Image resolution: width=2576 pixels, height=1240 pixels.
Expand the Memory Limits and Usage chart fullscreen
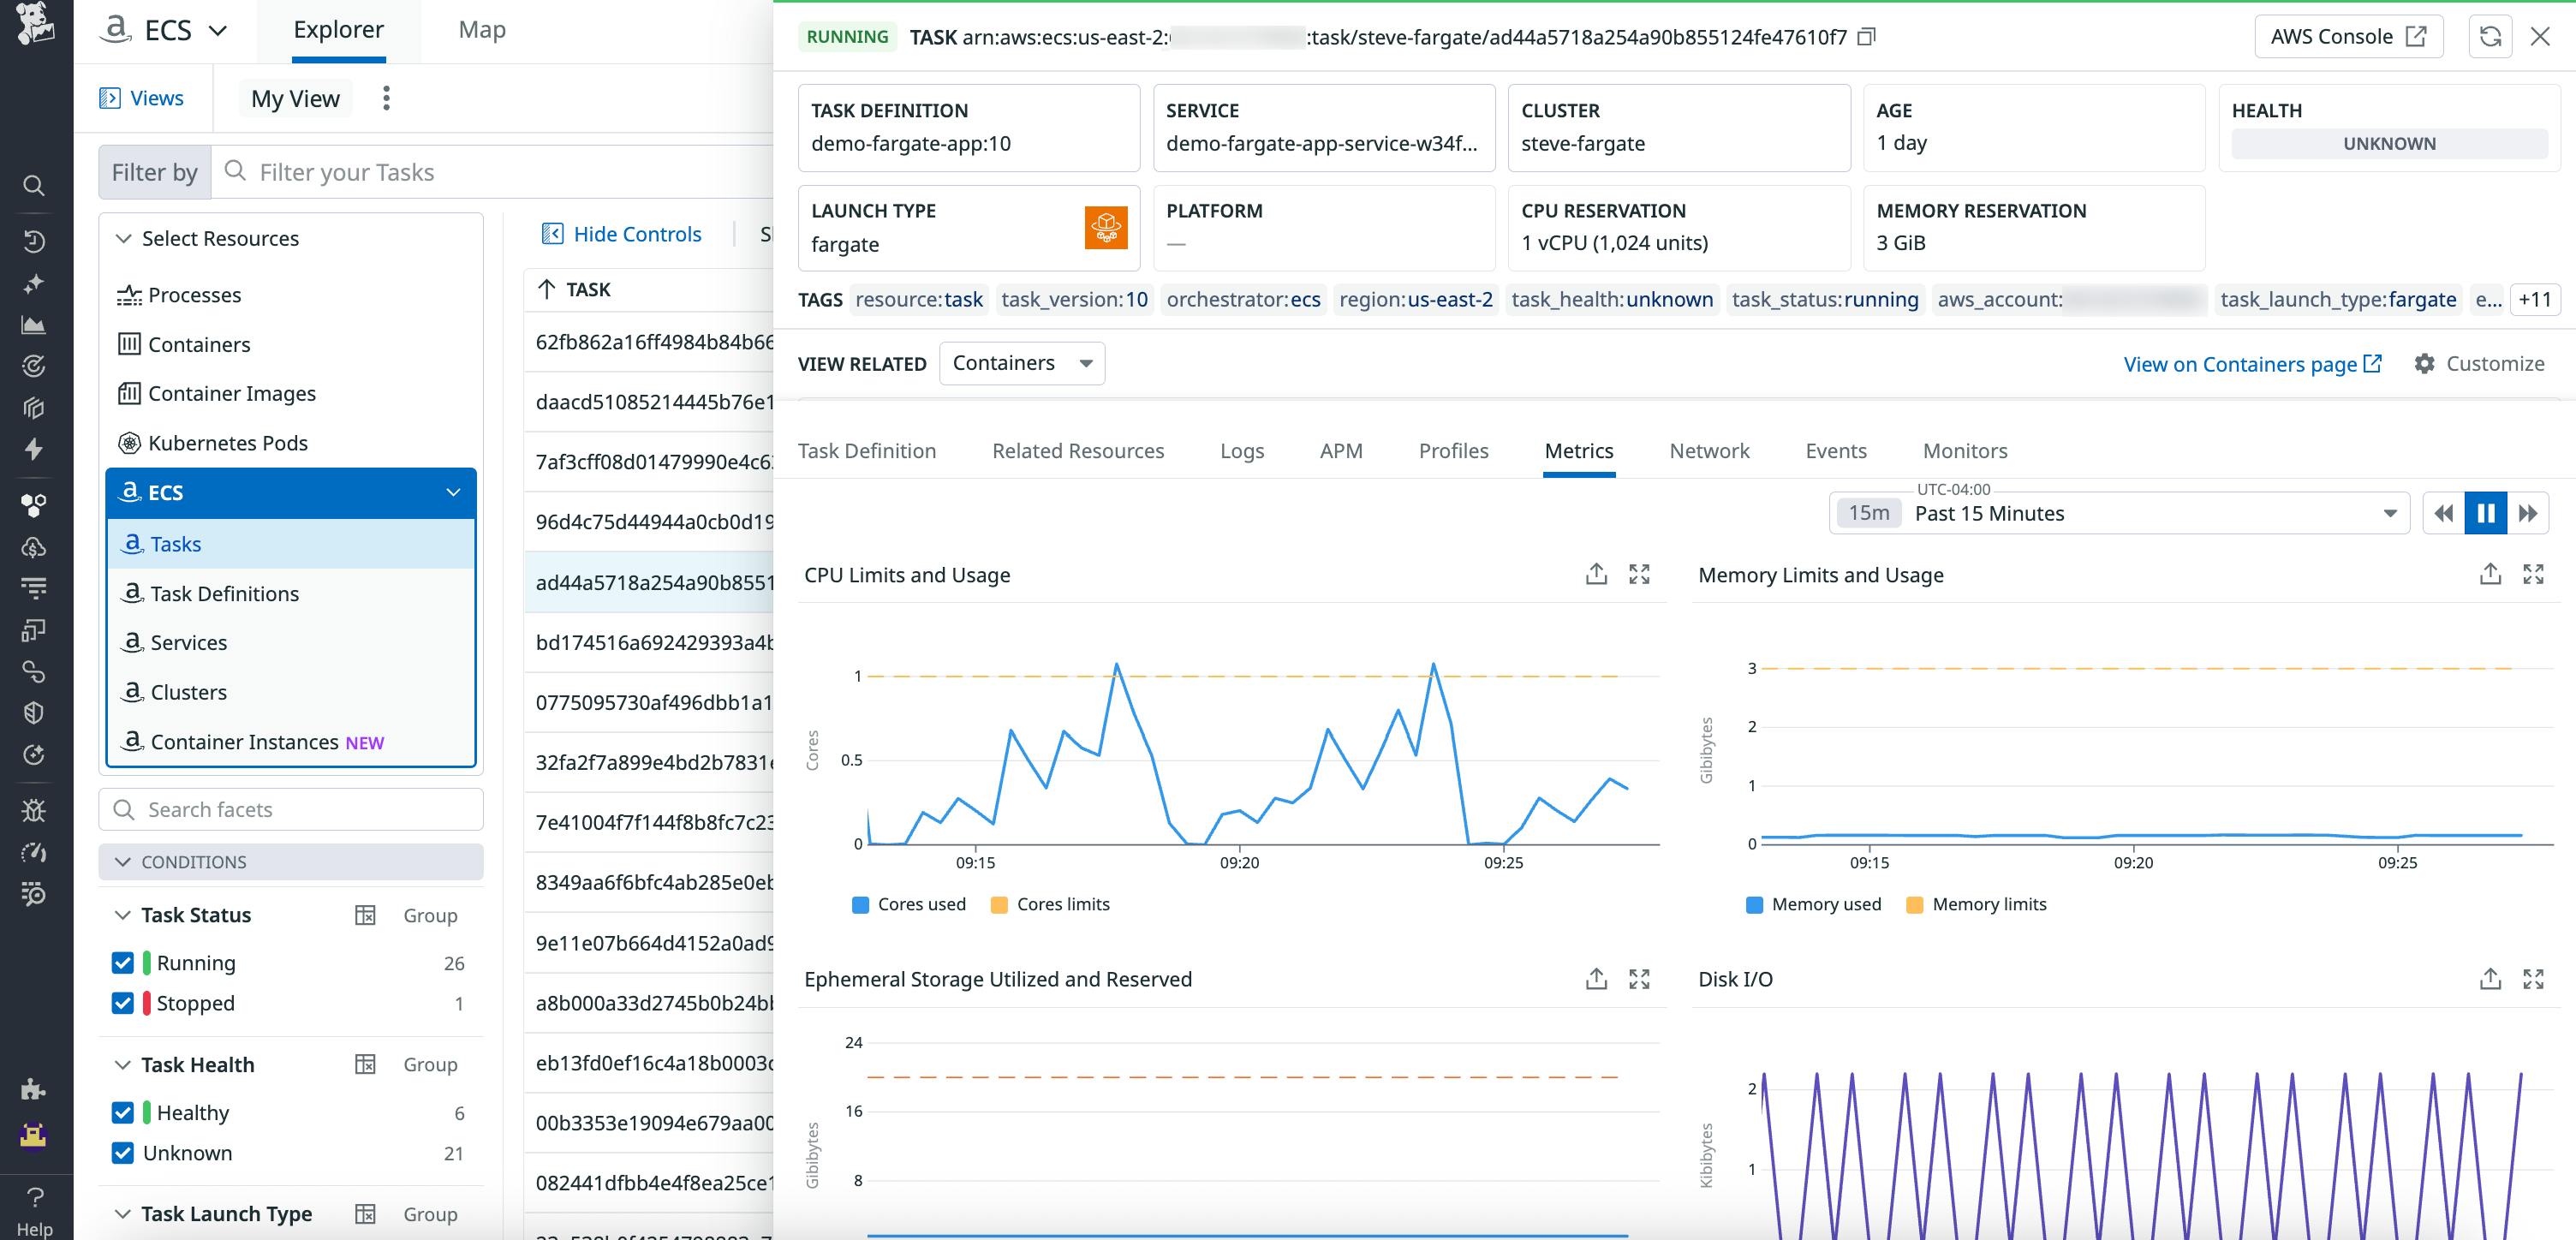tap(2533, 573)
